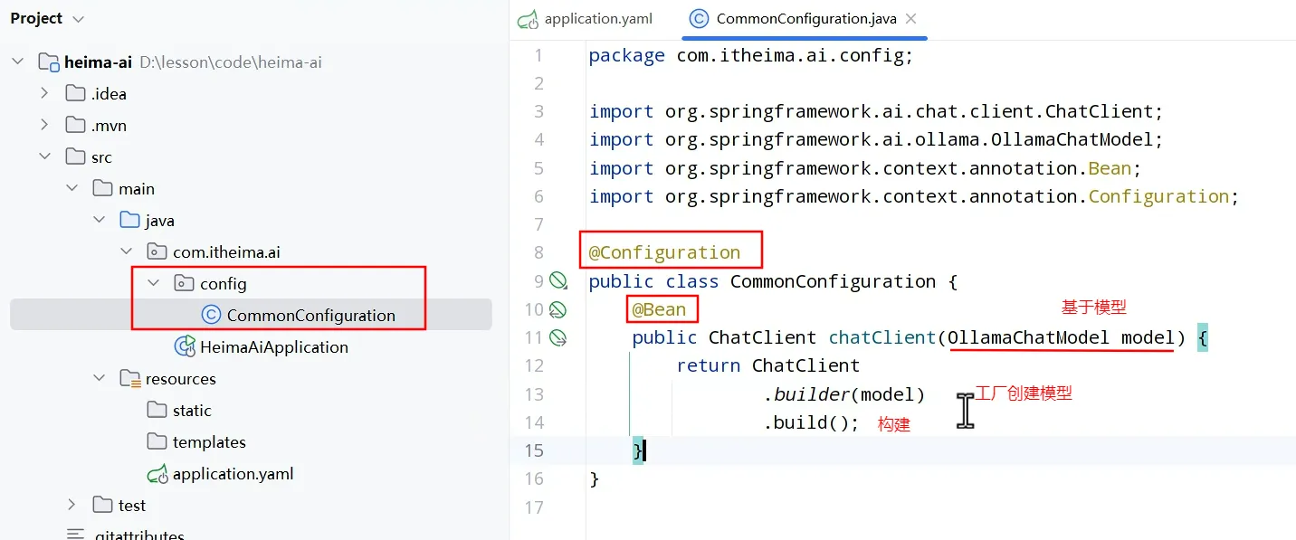
Task: Close the CommonConfiguration.java tab
Action: [911, 19]
